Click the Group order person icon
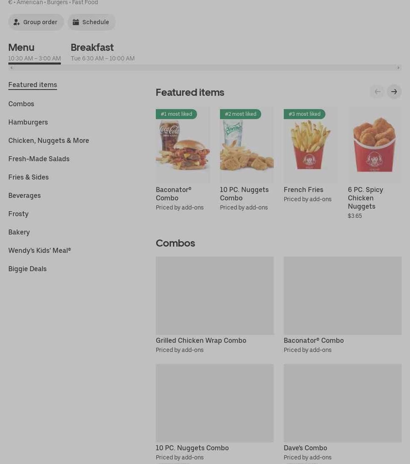 tap(17, 22)
